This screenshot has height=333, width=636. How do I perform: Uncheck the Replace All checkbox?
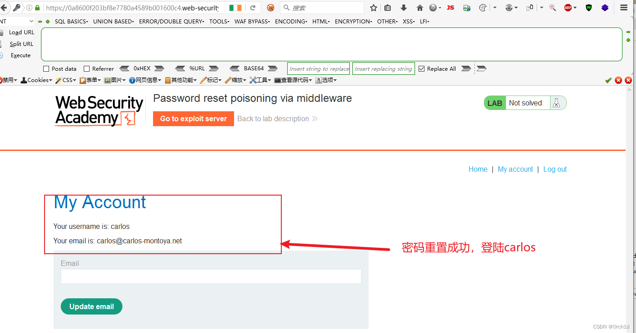pos(421,69)
